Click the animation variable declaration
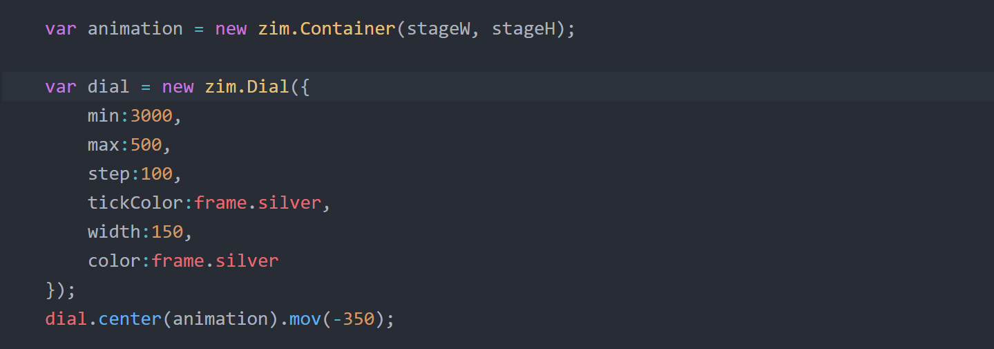 135,29
